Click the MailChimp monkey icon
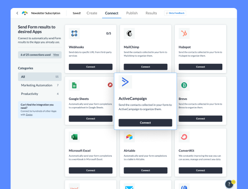The width and height of the screenshot is (248, 189). coord(129,33)
